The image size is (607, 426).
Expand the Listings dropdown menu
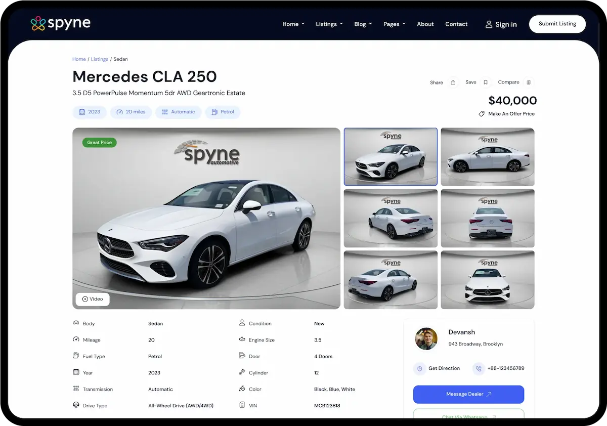point(329,24)
